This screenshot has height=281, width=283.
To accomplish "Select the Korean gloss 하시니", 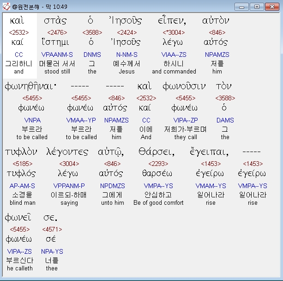I will (174, 64).
